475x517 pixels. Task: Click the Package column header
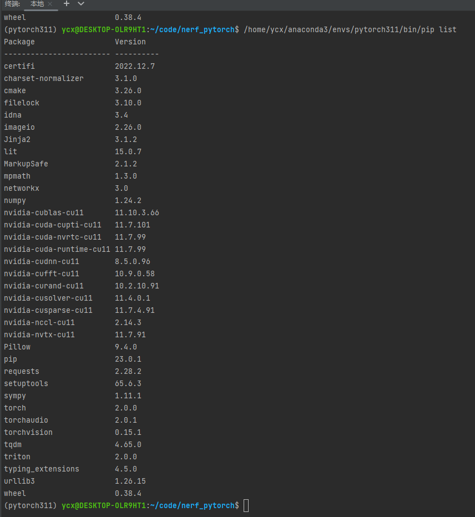[19, 42]
